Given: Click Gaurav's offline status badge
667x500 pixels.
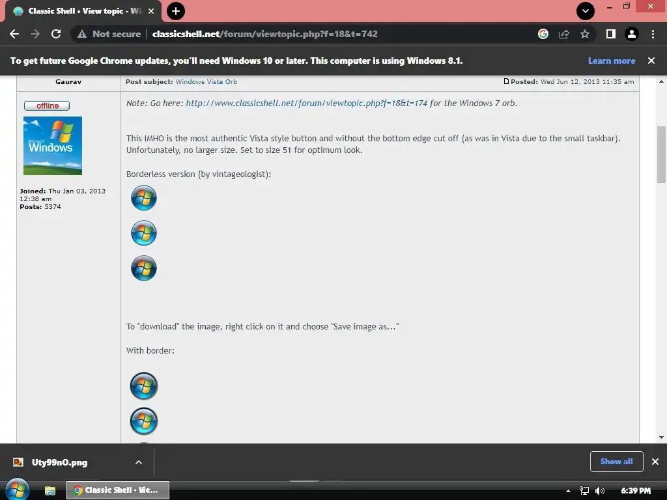Looking at the screenshot, I should [47, 105].
